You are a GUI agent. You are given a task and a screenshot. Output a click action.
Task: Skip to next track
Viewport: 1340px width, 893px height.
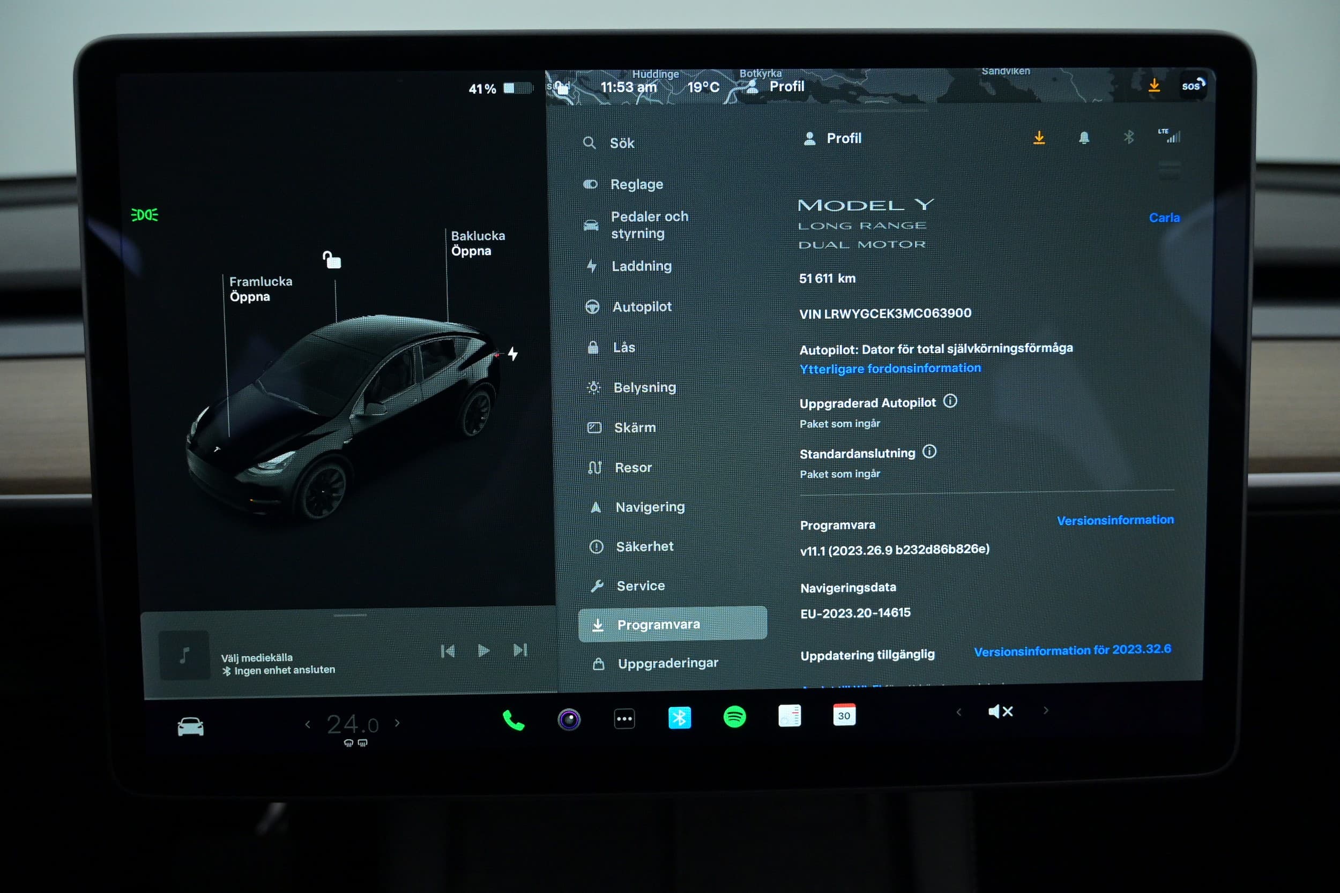(x=520, y=650)
